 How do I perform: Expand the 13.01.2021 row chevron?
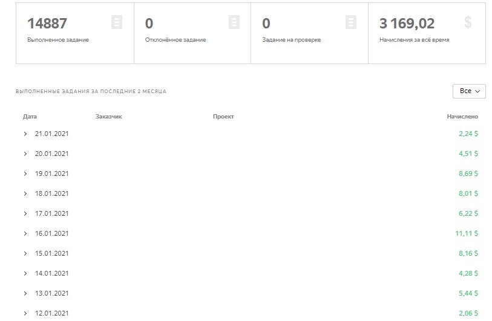pyautogui.click(x=25, y=293)
